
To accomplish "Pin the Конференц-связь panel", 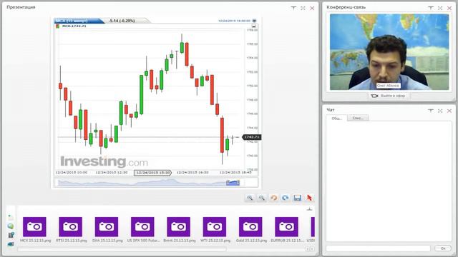I will [431, 8].
